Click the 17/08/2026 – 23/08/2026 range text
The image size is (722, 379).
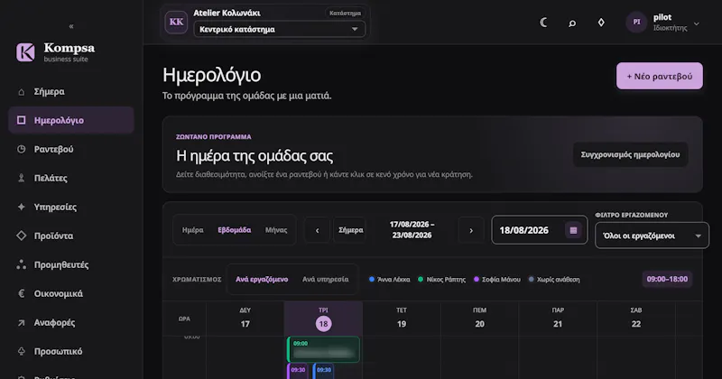click(x=412, y=230)
